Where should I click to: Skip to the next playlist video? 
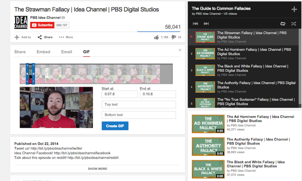[x=206, y=24]
